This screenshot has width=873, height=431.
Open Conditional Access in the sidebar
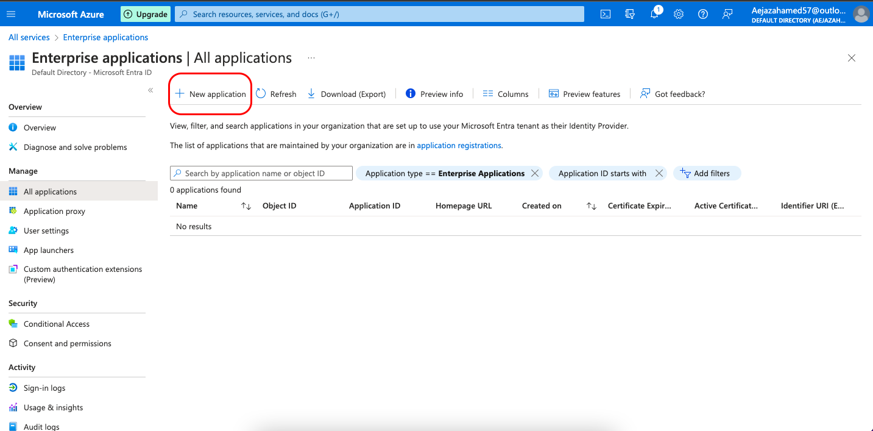(x=57, y=324)
